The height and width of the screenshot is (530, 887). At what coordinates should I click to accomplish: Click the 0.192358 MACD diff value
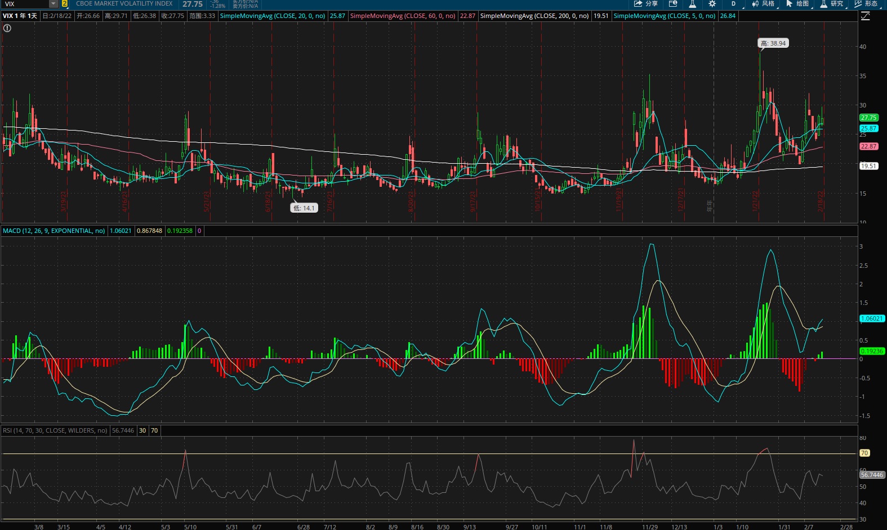(180, 231)
